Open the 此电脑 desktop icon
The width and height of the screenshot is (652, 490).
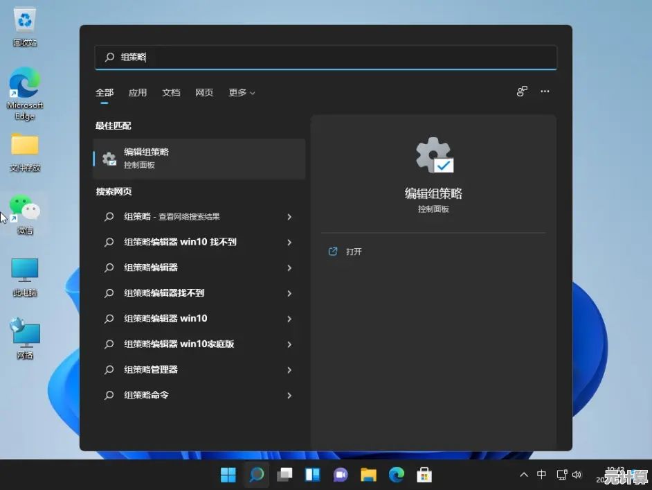click(25, 277)
